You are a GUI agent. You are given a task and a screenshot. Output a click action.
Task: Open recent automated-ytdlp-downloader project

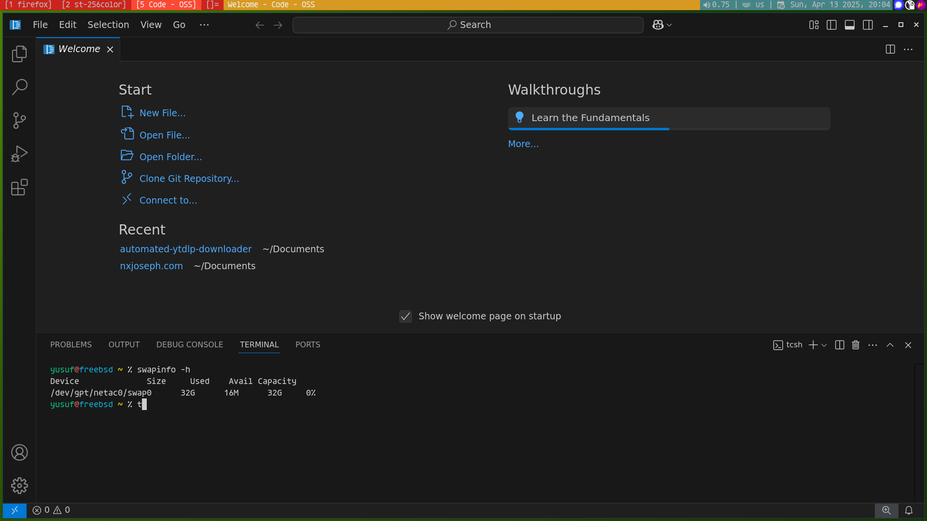186,249
